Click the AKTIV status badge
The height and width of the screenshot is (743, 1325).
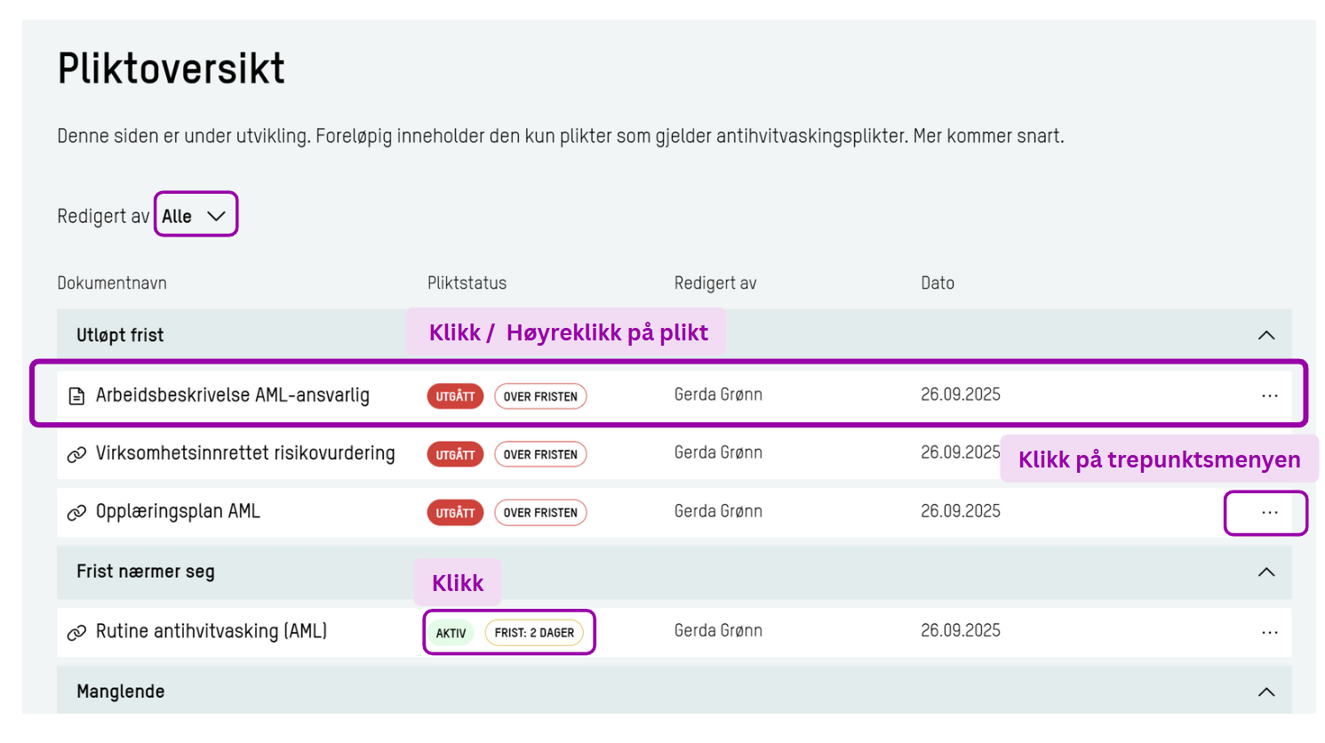(x=450, y=632)
